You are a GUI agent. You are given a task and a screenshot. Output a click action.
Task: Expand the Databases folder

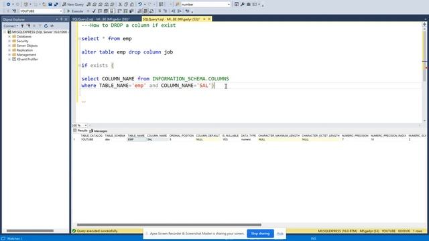[9, 37]
